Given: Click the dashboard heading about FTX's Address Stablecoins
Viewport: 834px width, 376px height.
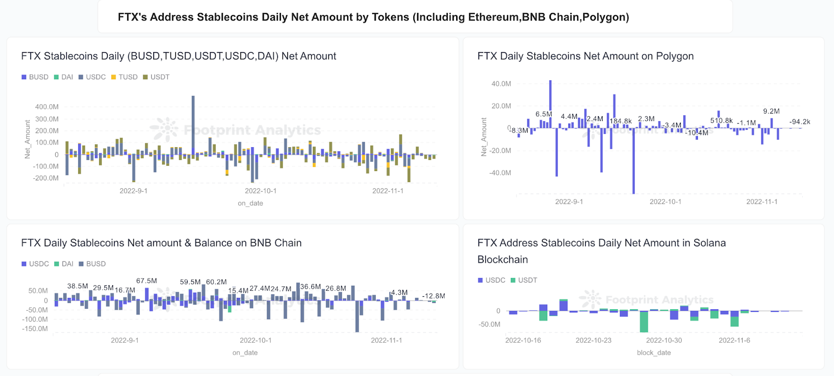Looking at the screenshot, I should [373, 17].
